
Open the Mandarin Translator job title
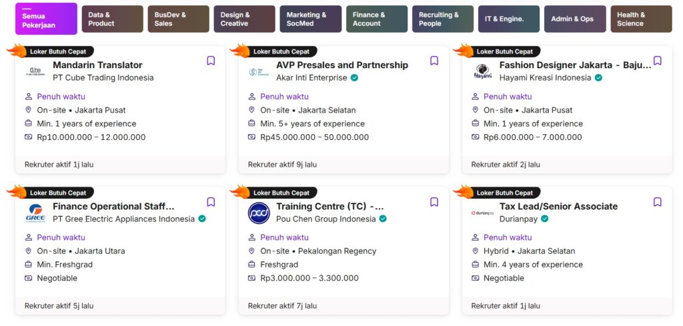97,65
